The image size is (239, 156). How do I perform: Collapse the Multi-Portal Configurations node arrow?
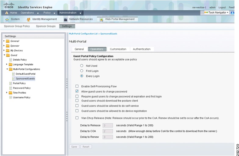(7, 69)
